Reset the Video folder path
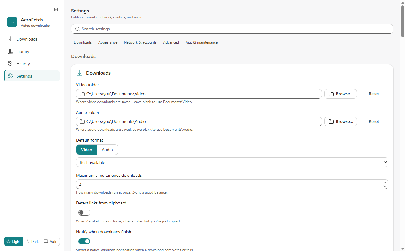 (x=374, y=94)
